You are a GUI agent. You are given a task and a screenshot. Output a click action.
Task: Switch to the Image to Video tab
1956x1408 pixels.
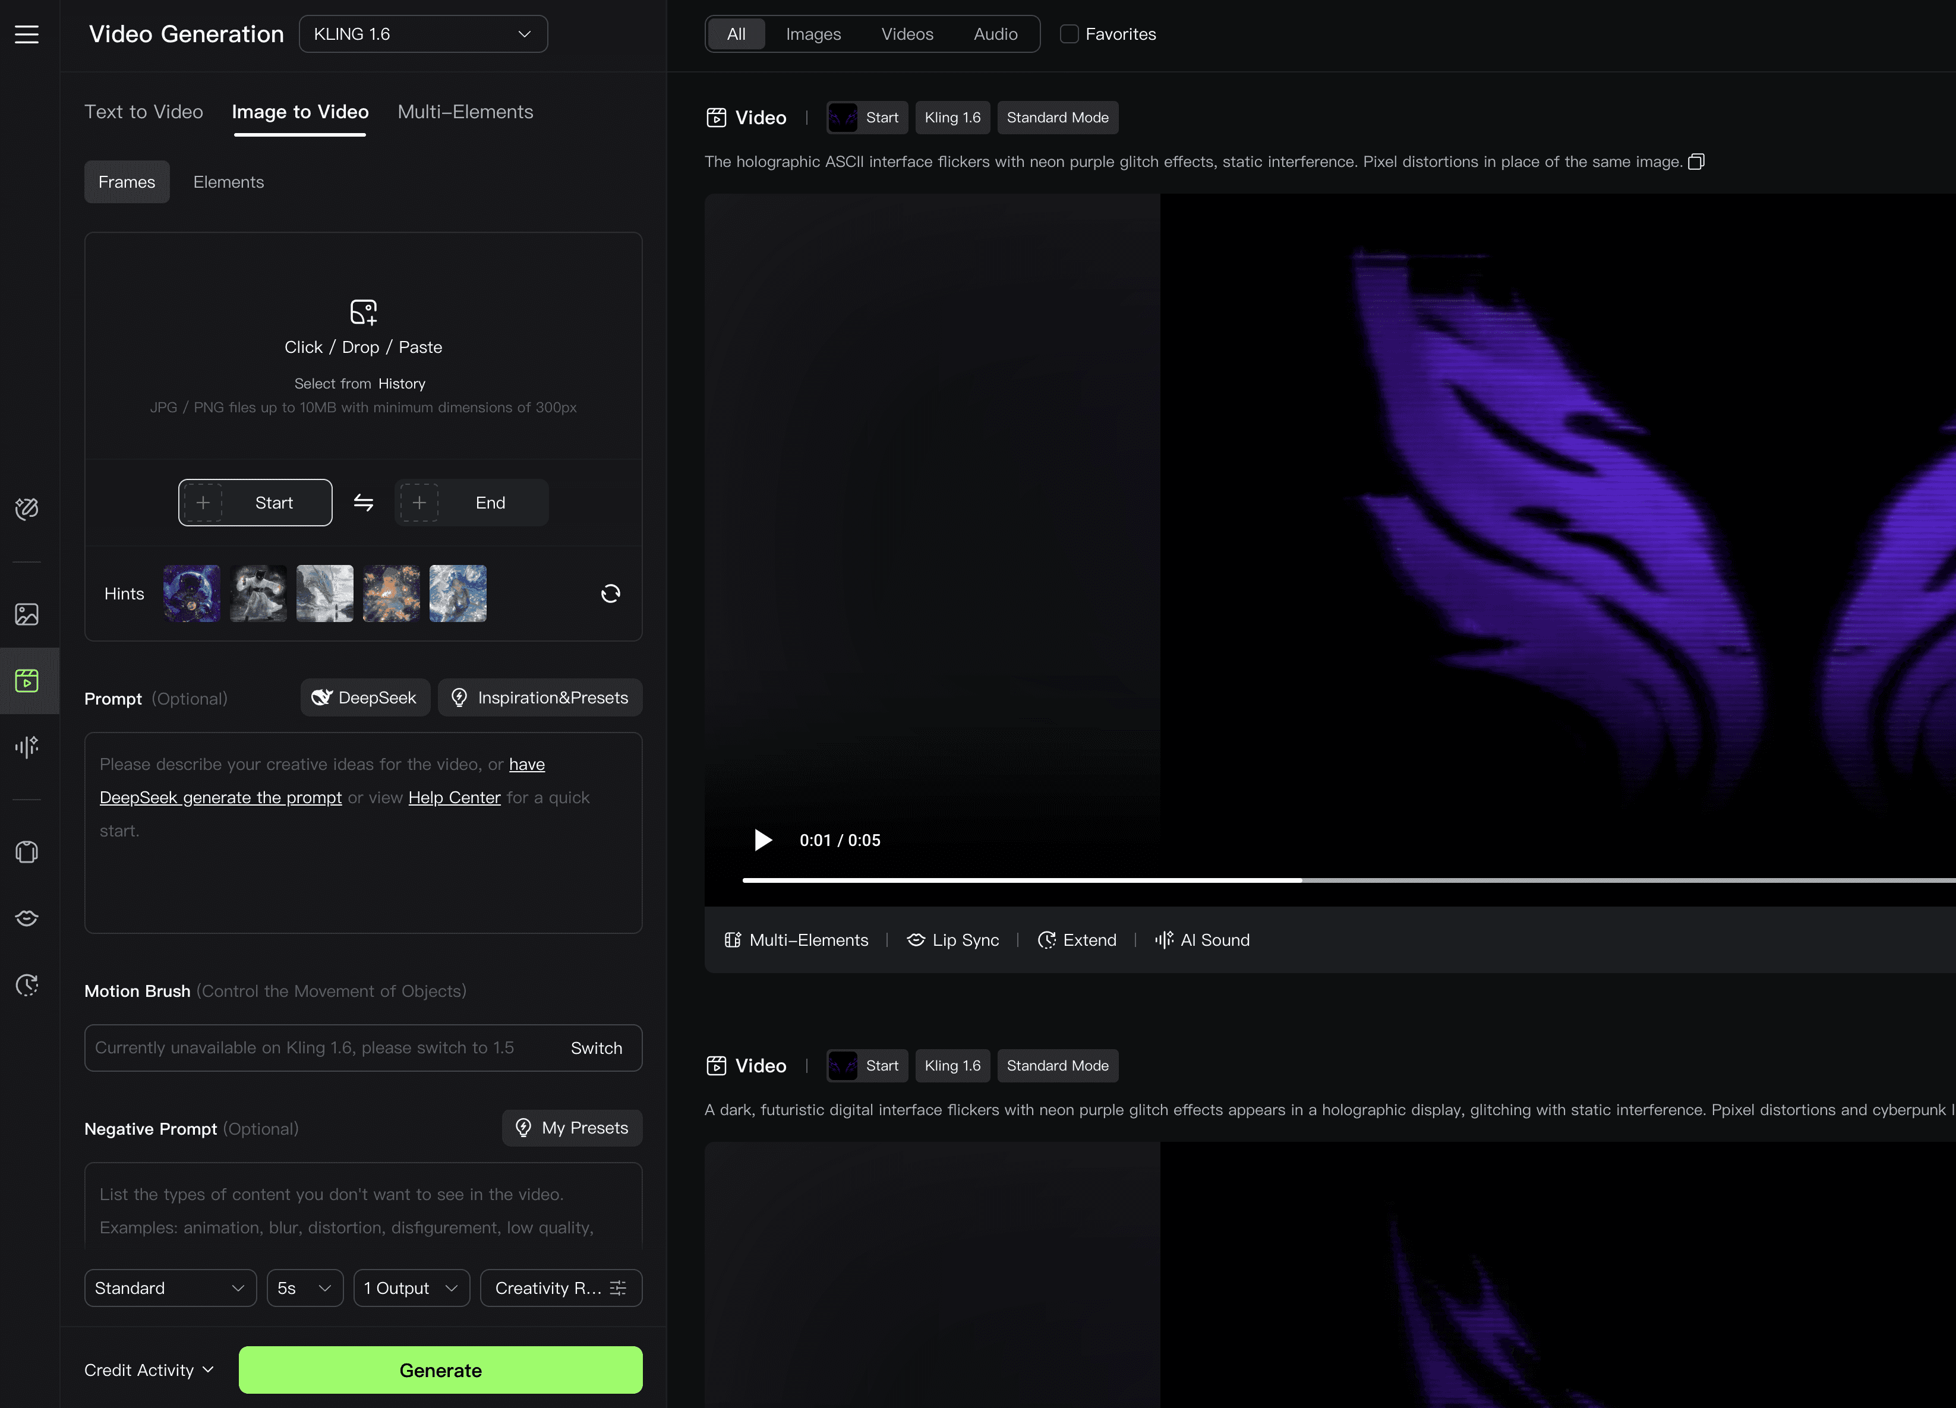[300, 112]
